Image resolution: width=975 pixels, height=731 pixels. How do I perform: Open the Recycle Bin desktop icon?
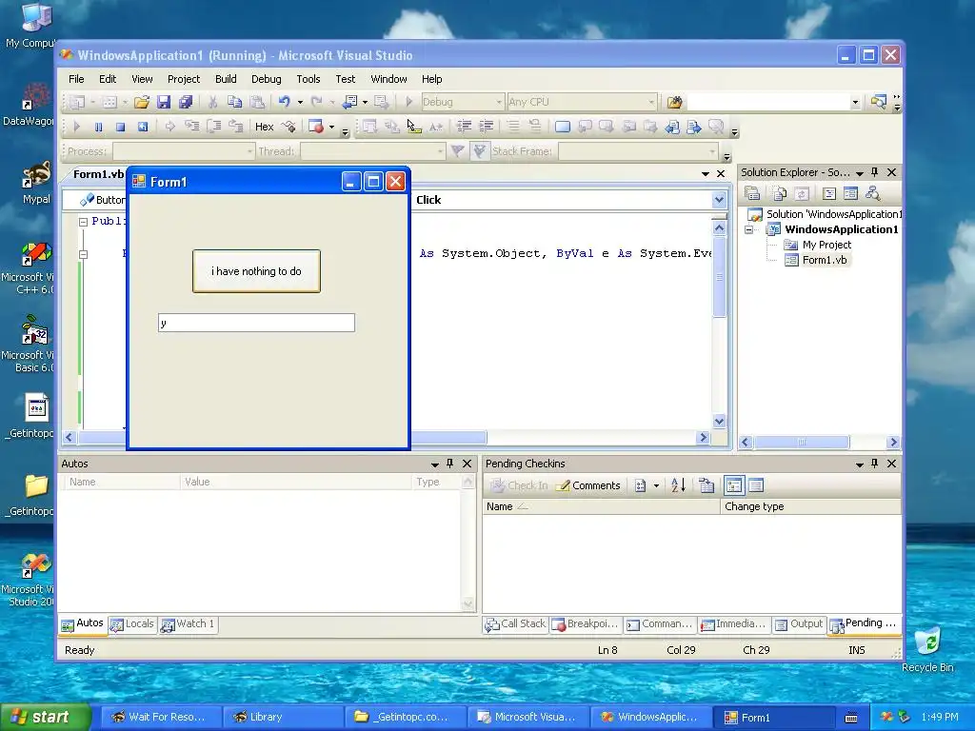click(x=927, y=648)
